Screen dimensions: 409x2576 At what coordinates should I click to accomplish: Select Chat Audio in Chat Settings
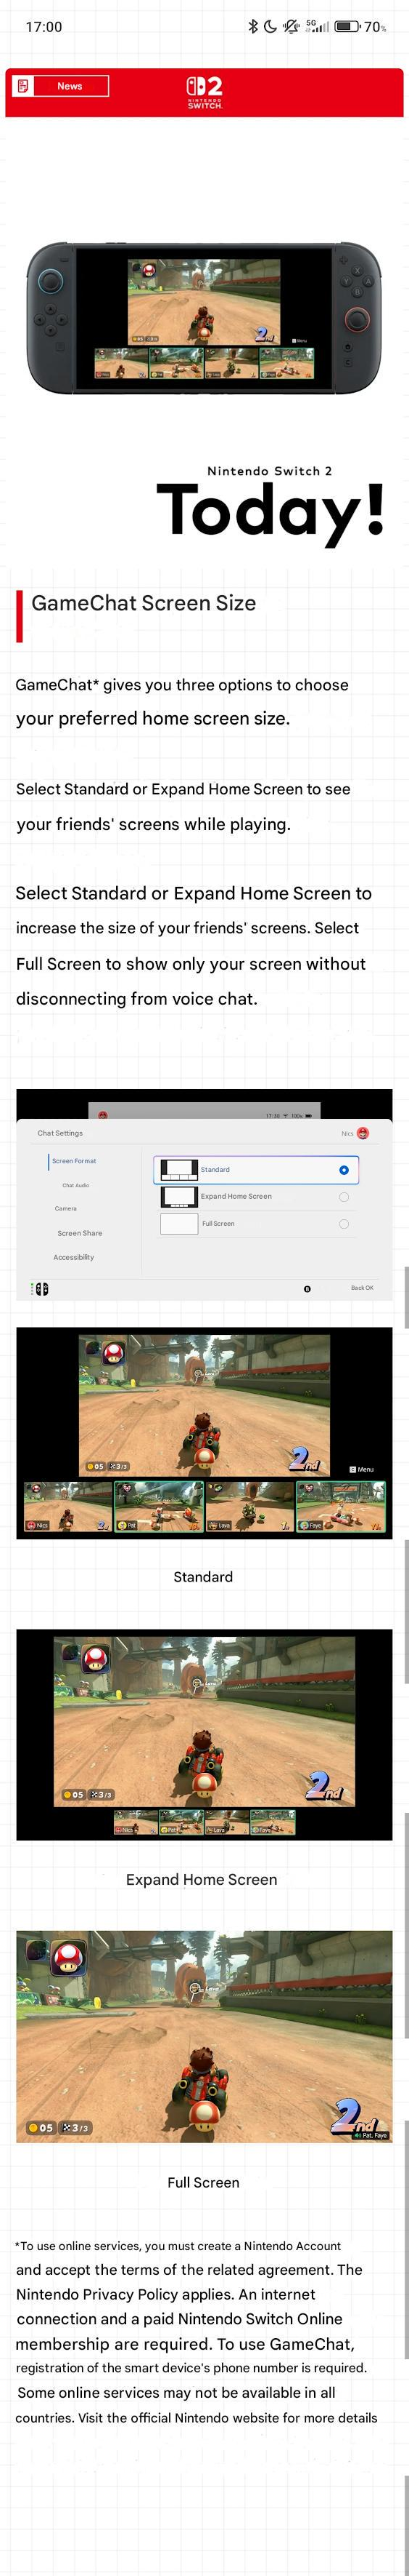pyautogui.click(x=76, y=1185)
